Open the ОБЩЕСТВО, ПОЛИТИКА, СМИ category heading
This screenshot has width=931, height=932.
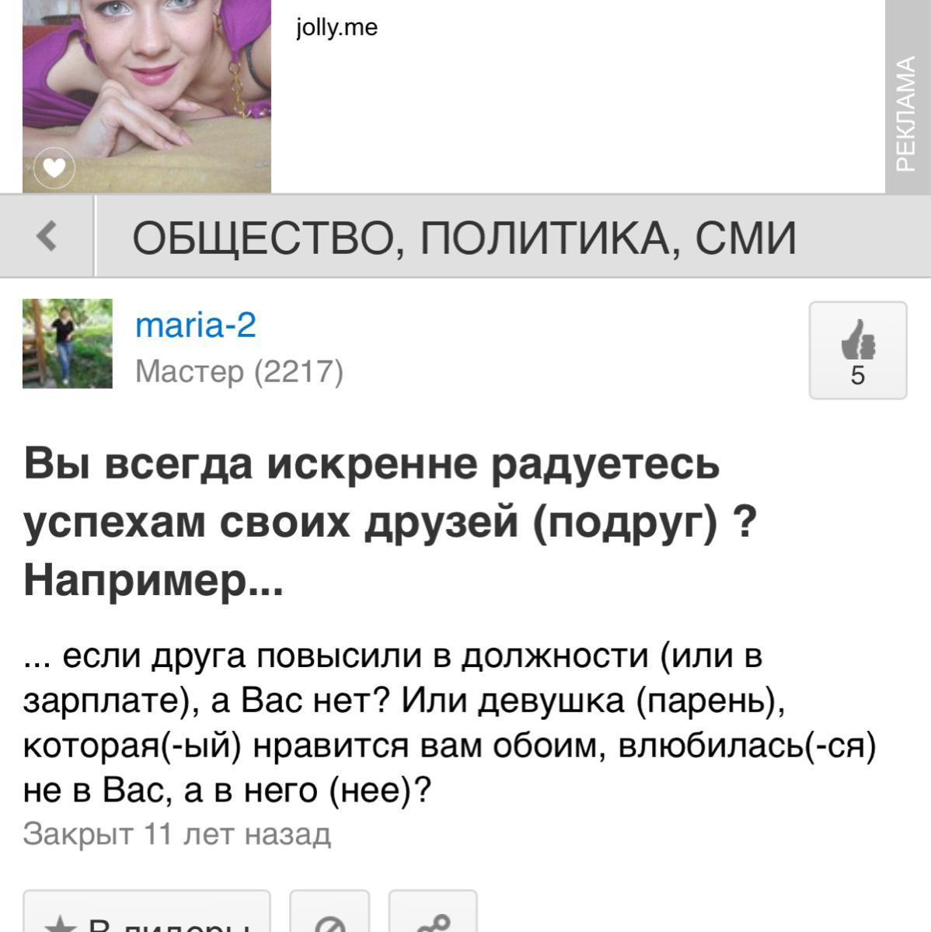[x=465, y=237]
